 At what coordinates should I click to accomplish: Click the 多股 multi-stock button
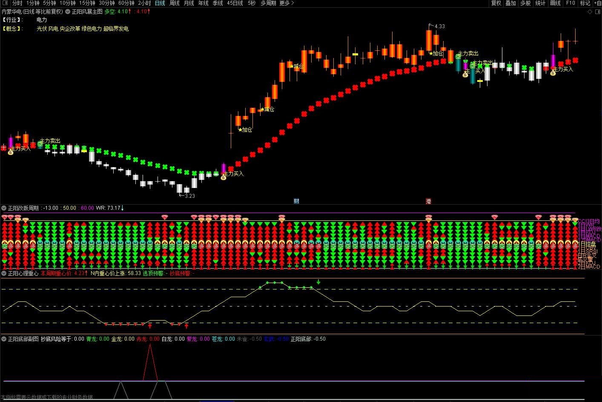point(525,3)
